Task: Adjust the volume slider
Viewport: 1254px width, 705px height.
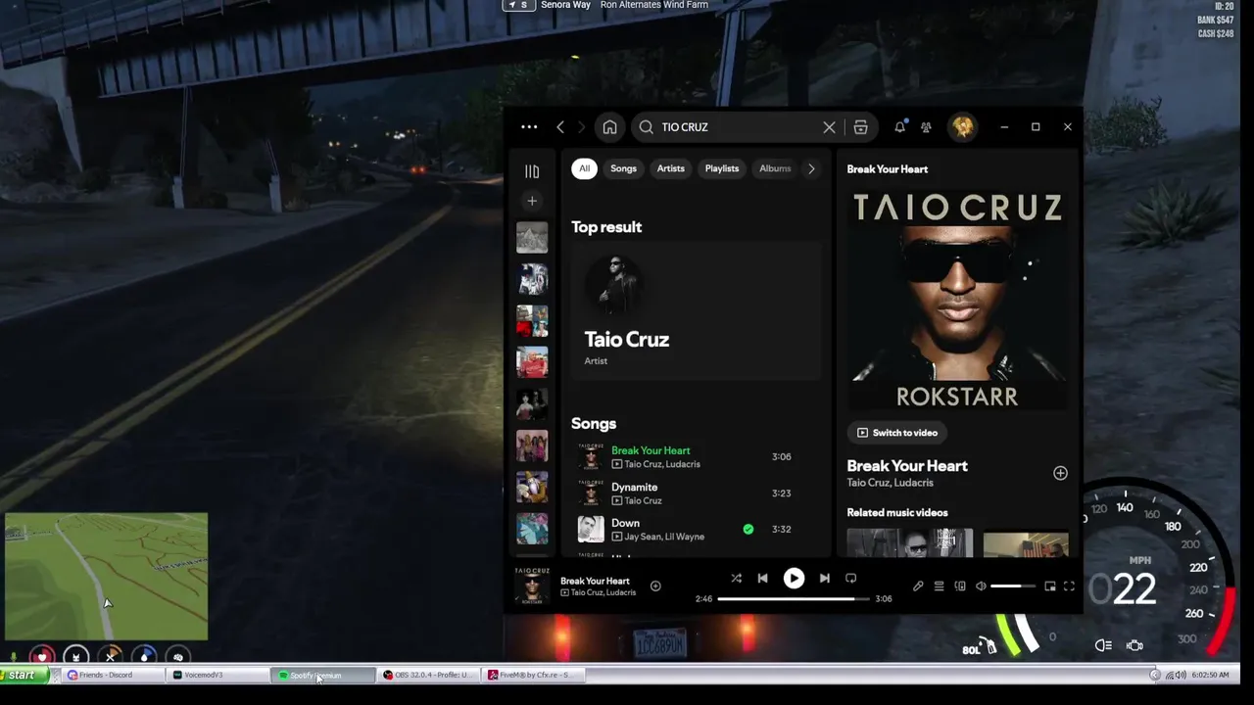Action: [1013, 587]
